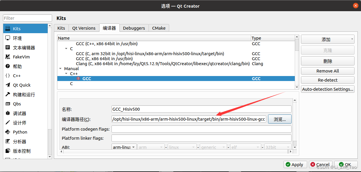The height and width of the screenshot is (172, 361).
Task: Click the compiler list vertical scrollbar
Action: pyautogui.click(x=297, y=62)
